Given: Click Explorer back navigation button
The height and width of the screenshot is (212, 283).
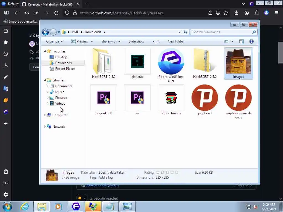Looking at the screenshot, I should coord(46,32).
